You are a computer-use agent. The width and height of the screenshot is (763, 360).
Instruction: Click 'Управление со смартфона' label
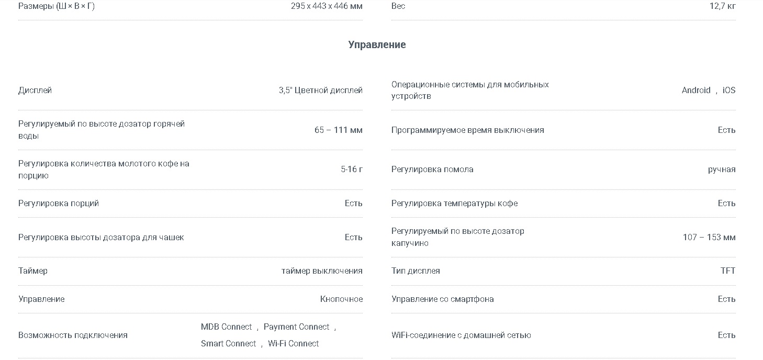(x=442, y=299)
